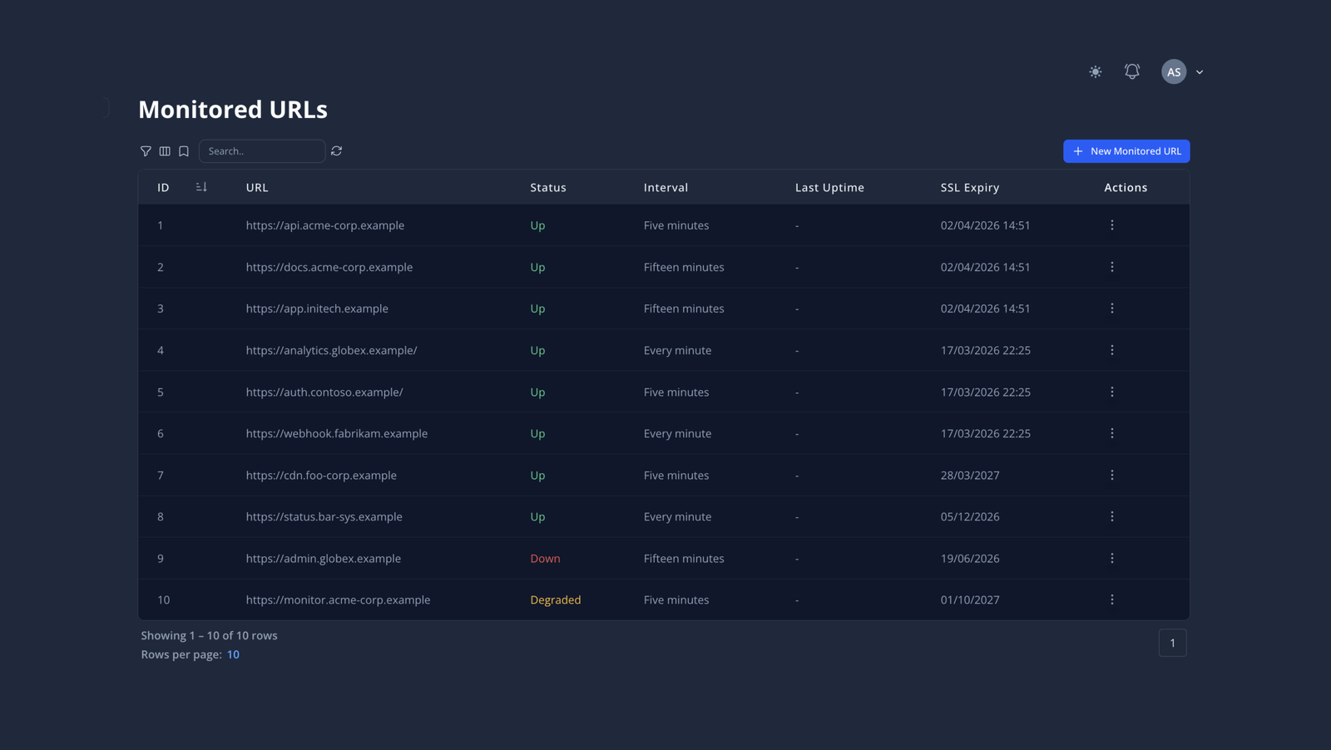This screenshot has width=1331, height=750.
Task: Click the SSL Expiry column header
Action: click(x=970, y=188)
